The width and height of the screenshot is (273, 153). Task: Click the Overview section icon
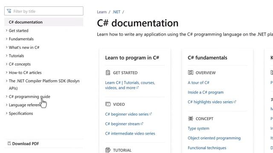tap(191, 73)
